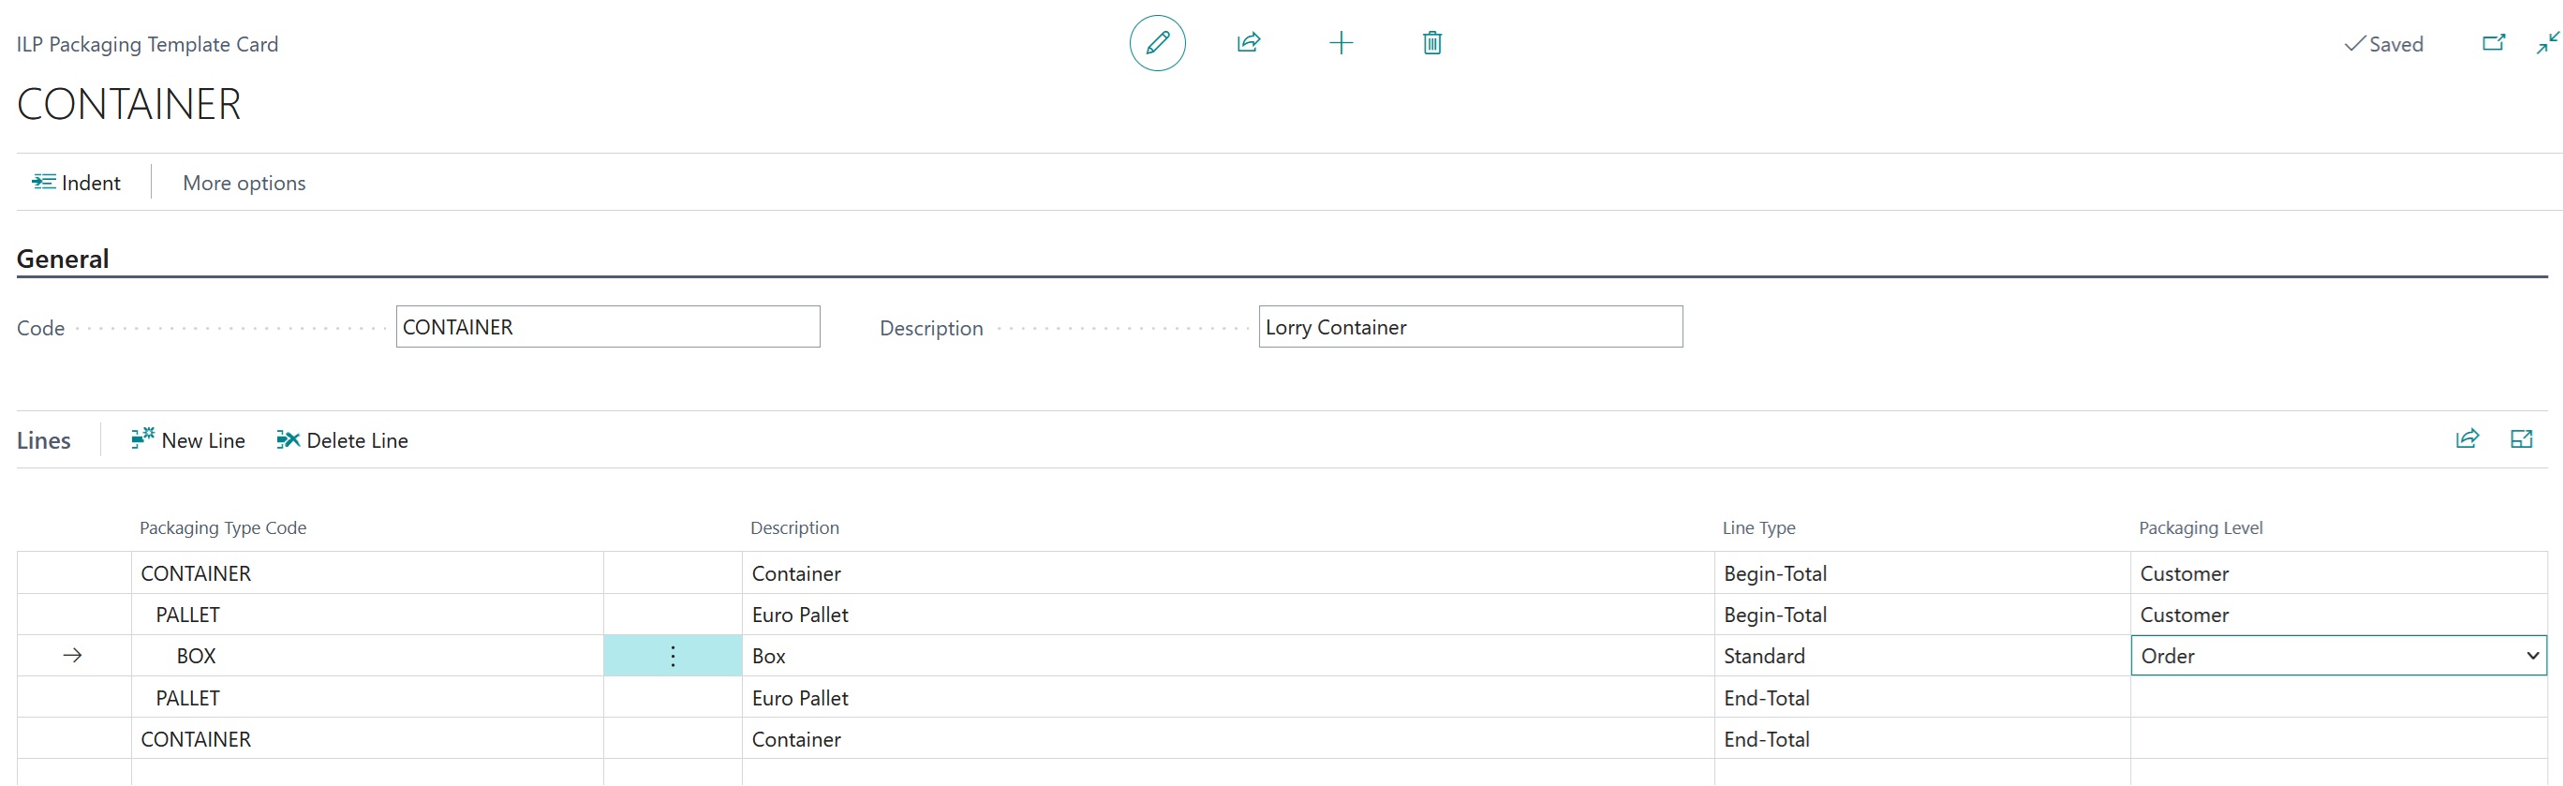
Task: Collapse the General section heading
Action: [63, 259]
